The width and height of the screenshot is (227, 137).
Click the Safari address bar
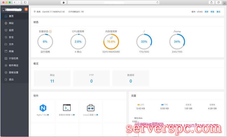pos(113,2)
